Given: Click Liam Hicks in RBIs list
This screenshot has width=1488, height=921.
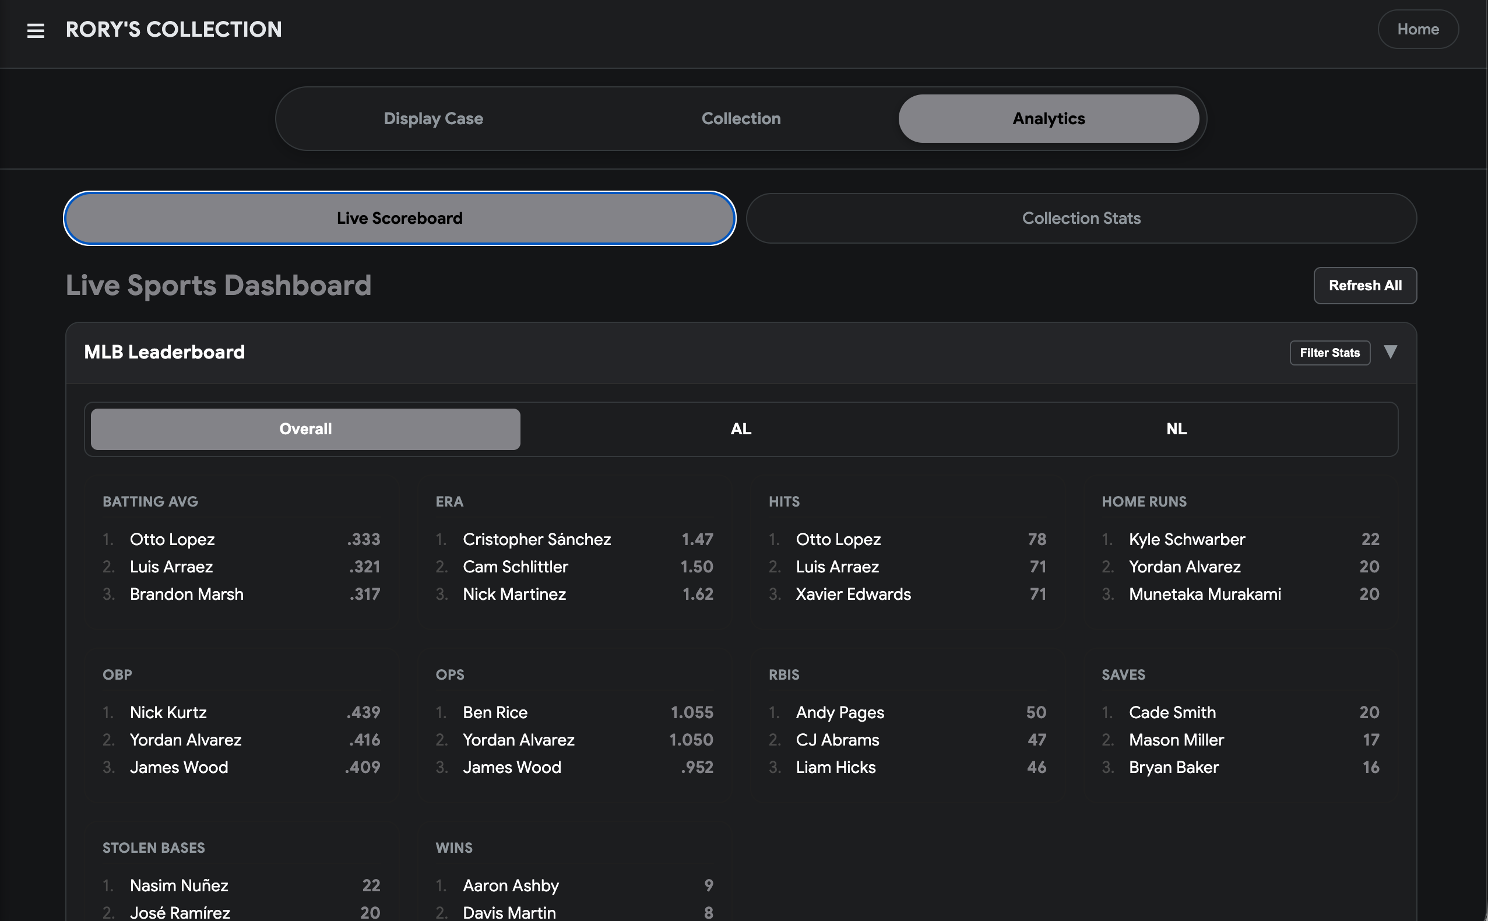Looking at the screenshot, I should (836, 767).
